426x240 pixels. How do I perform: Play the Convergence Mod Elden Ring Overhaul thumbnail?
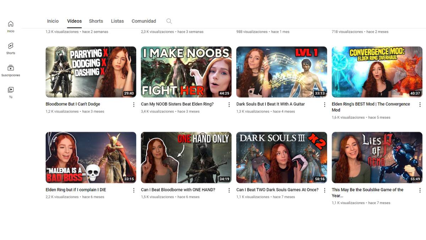click(x=377, y=72)
